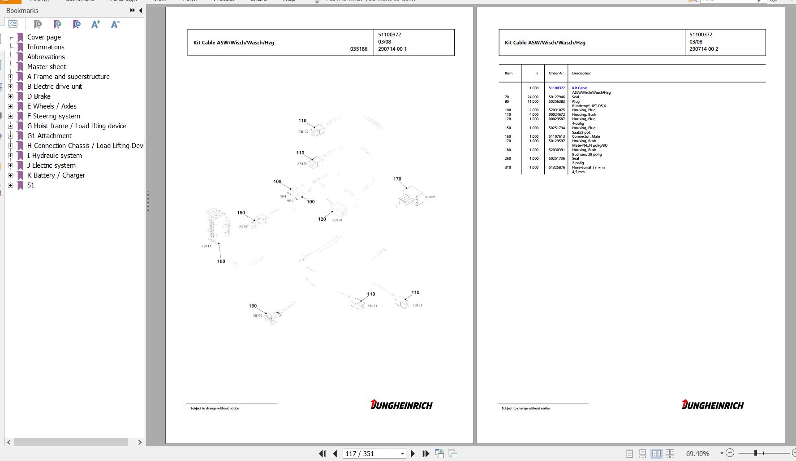Expand K Battery / Charger bookmark

click(11, 175)
